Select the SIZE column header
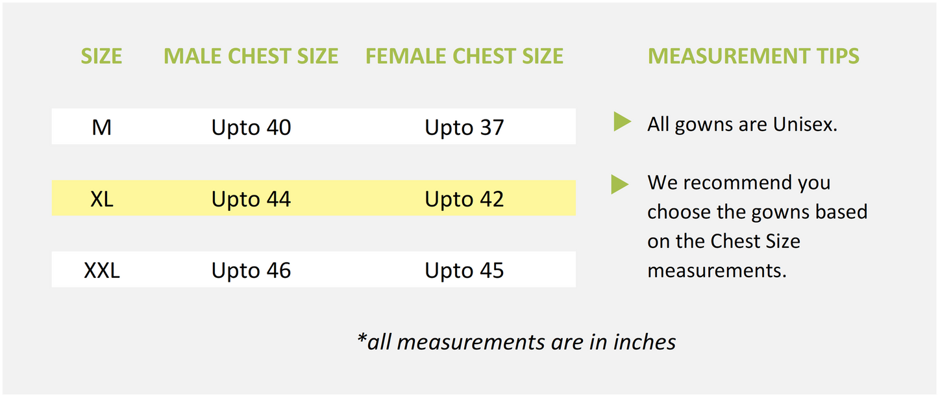The image size is (938, 396). [x=102, y=56]
